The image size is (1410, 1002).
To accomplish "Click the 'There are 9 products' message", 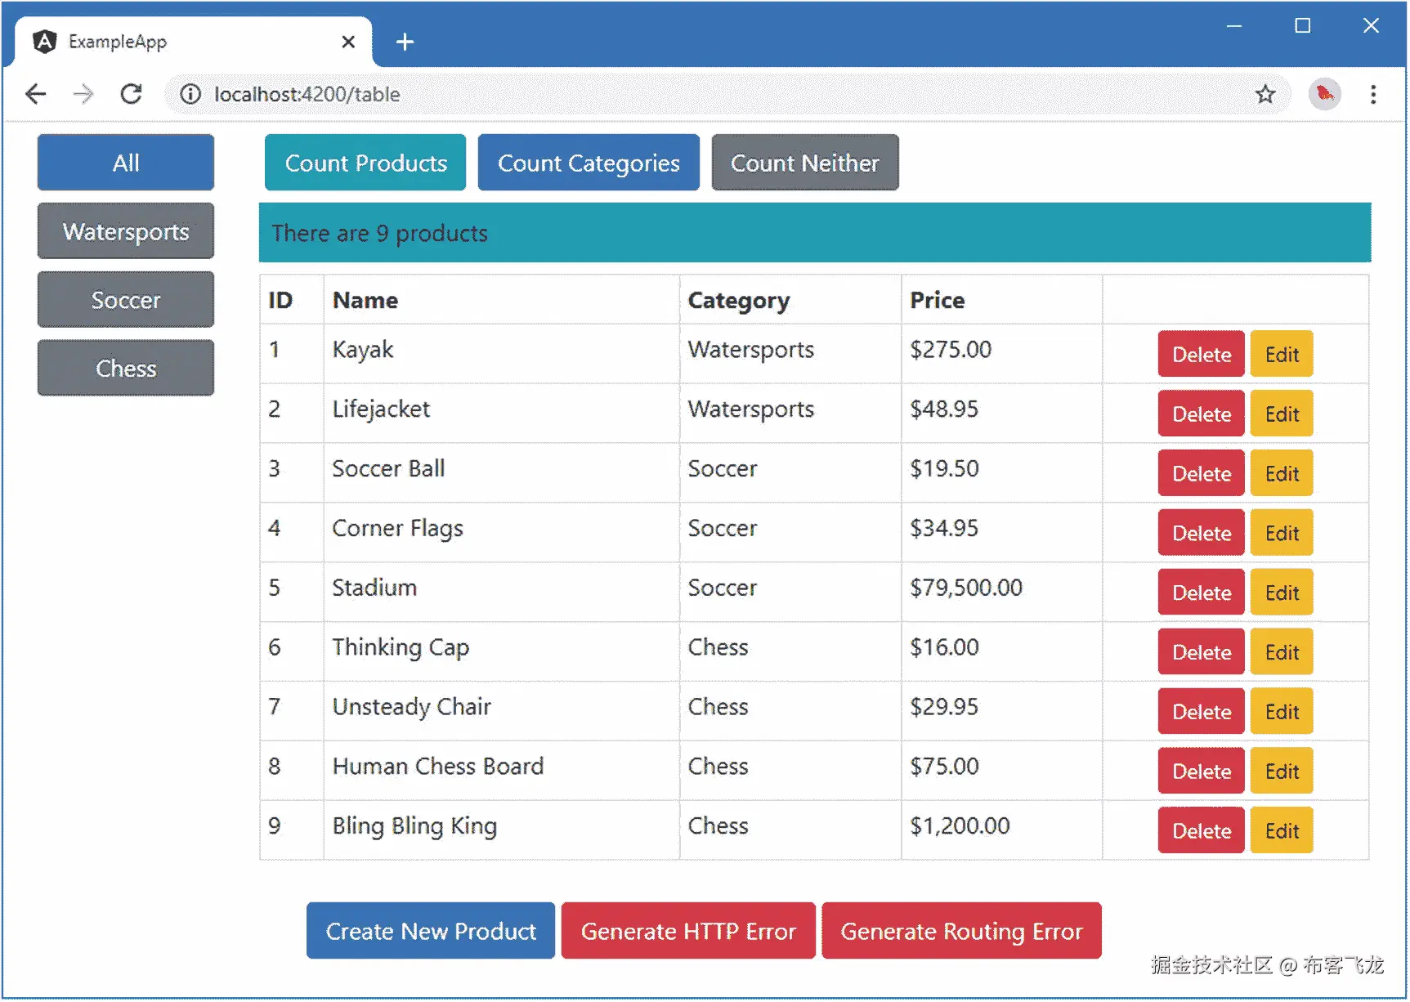I will [x=814, y=233].
